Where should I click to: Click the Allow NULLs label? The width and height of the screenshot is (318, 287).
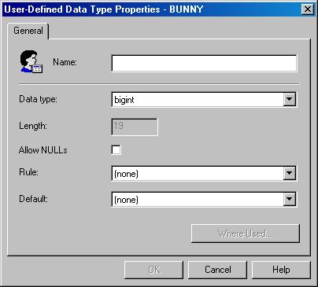(x=43, y=150)
